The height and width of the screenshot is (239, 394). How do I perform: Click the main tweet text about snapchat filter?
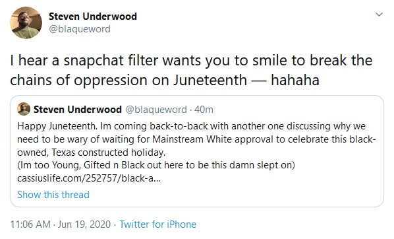[x=191, y=70]
